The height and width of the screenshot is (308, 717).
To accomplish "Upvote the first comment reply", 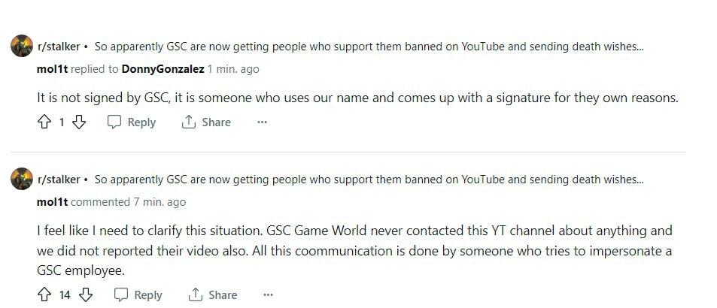I will 44,122.
